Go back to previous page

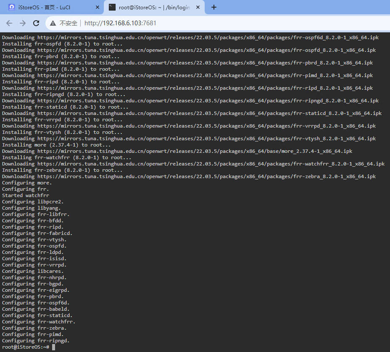pyautogui.click(x=9, y=23)
